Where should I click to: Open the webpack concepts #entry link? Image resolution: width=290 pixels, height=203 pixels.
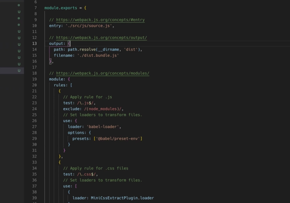100,20
